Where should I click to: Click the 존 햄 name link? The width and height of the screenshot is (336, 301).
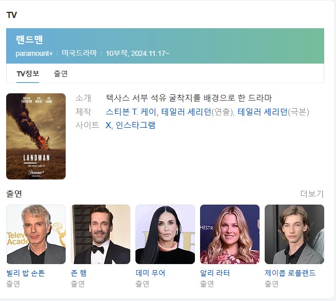[78, 273]
